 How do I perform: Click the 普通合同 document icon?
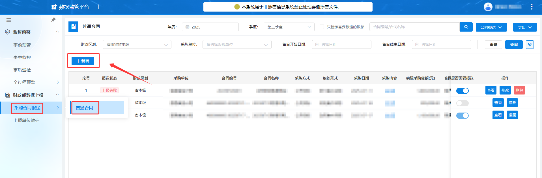click(74, 27)
